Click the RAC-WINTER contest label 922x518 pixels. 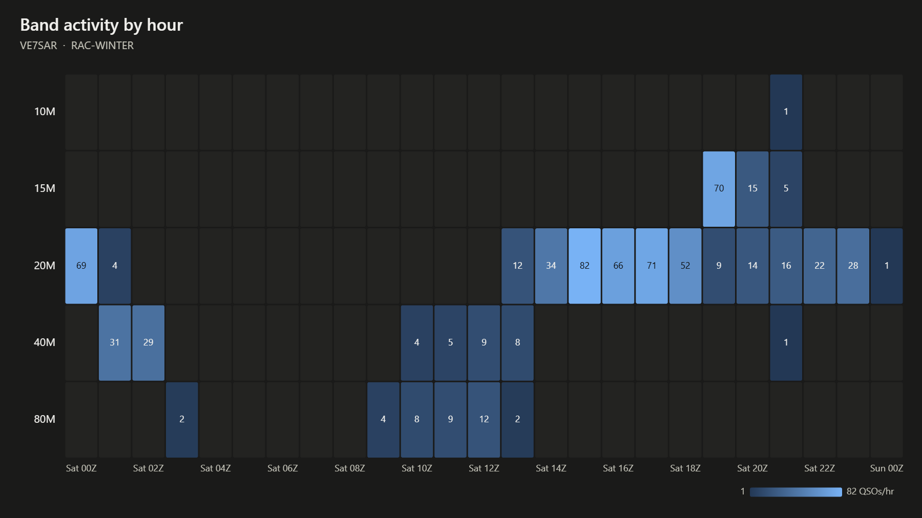tap(102, 46)
